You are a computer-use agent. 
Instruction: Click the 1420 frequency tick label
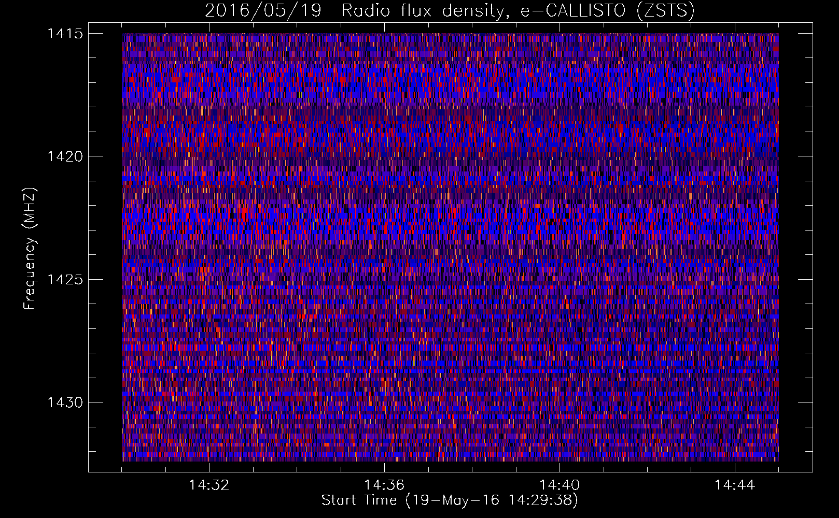click(x=65, y=156)
